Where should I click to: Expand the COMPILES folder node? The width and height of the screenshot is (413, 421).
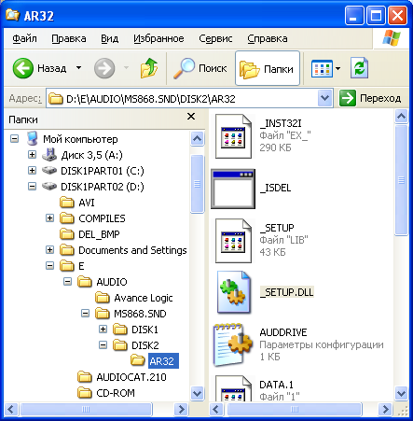point(49,218)
